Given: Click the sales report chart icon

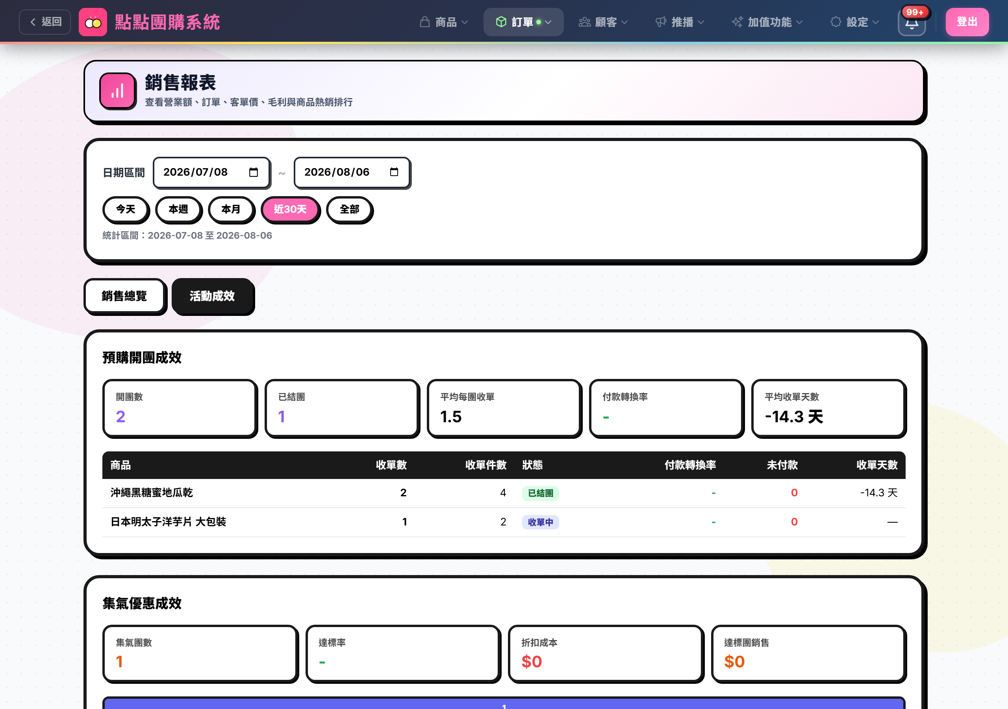Looking at the screenshot, I should click(x=118, y=91).
